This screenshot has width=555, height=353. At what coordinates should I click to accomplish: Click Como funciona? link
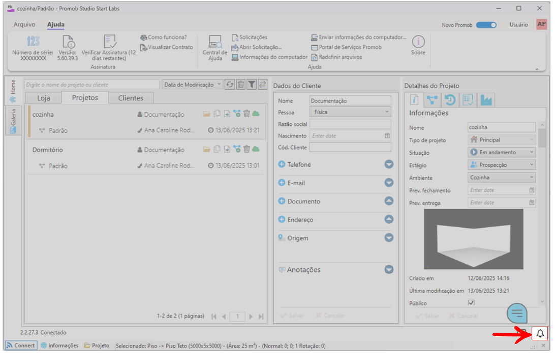[164, 37]
